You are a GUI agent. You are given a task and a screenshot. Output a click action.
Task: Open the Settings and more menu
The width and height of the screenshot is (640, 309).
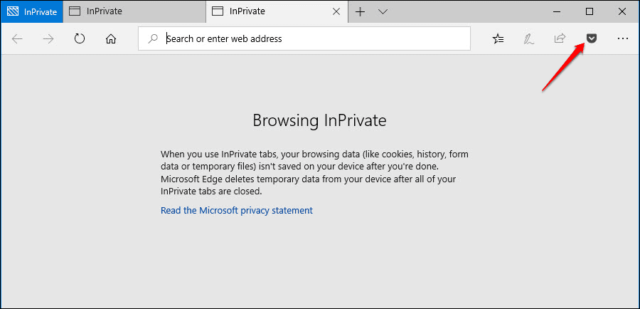(622, 38)
